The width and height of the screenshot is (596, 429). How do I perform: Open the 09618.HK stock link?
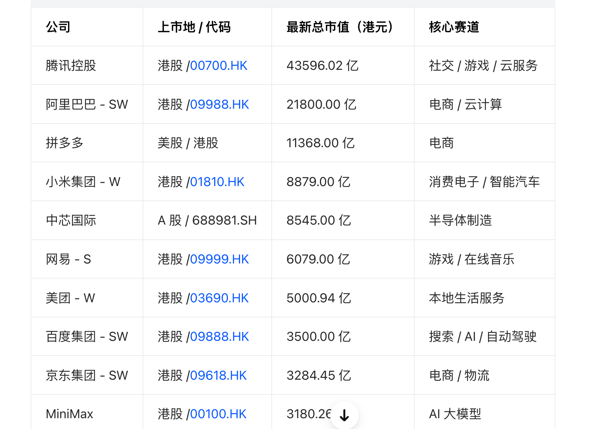218,375
